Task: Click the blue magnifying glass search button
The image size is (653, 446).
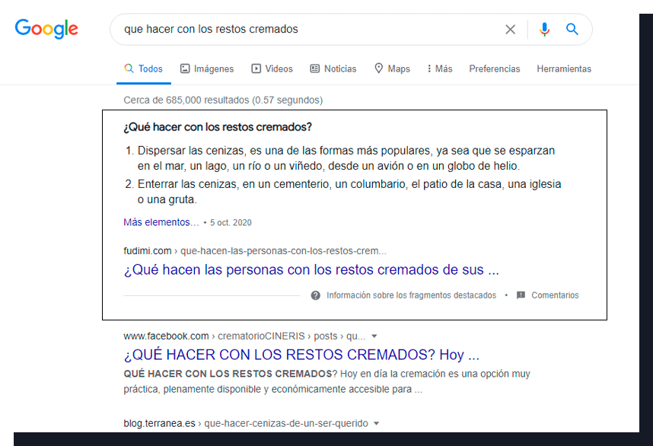Action: 572,30
